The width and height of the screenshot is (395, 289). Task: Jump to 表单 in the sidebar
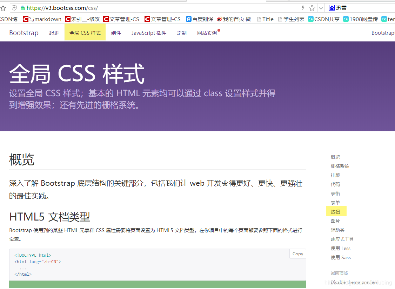tap(335, 203)
